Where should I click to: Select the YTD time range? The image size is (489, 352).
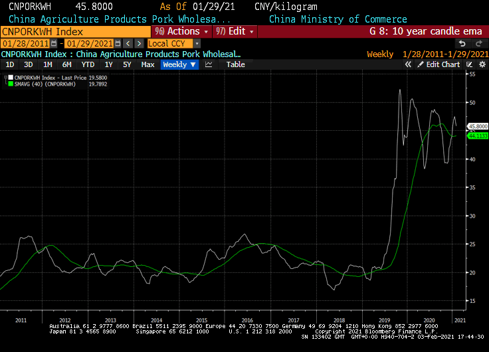(87, 64)
